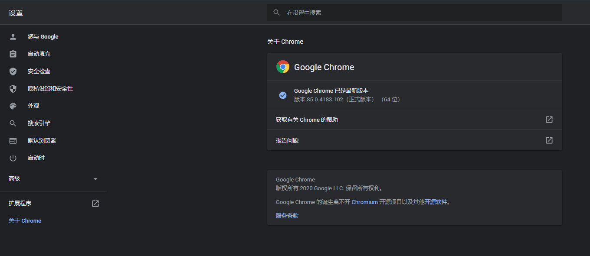Viewport: 590px width, 256px height.
Task: Click the open-in-new icon for 获取有关 Chrome 的帮助
Action: pos(549,120)
